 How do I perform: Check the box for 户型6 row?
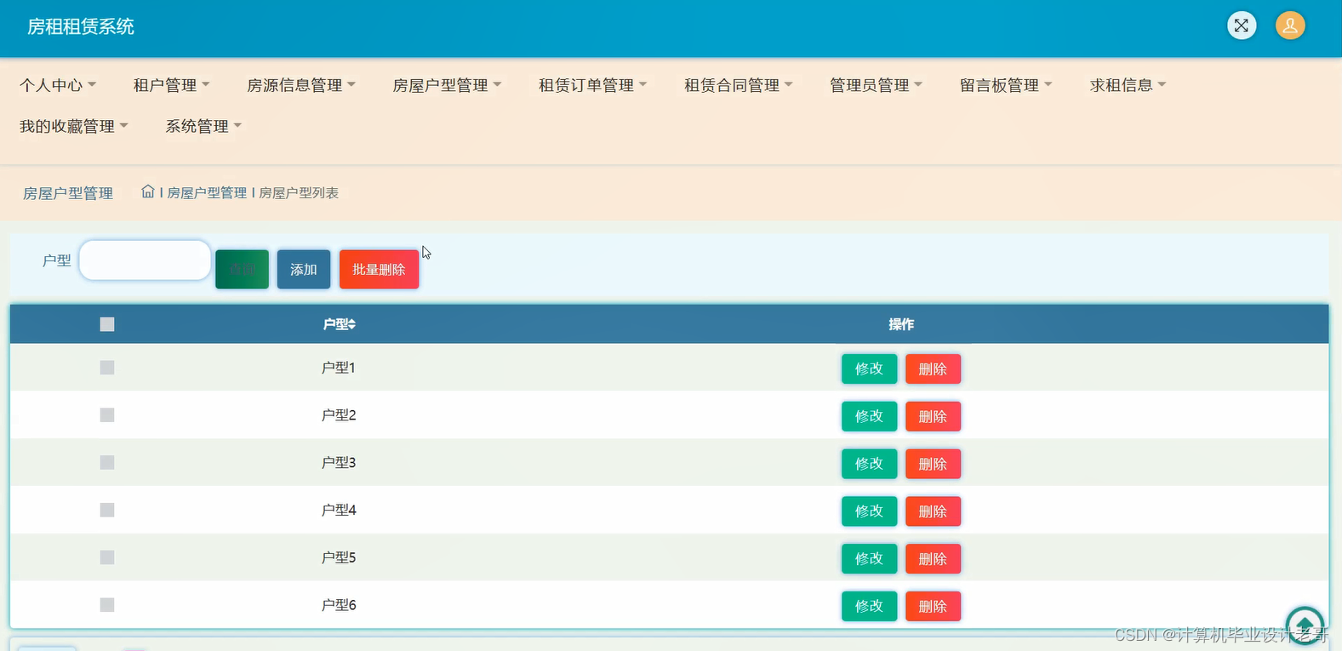tap(107, 605)
